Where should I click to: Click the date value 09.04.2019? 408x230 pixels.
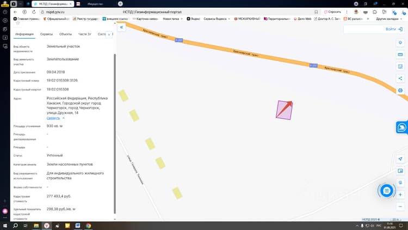coord(55,72)
